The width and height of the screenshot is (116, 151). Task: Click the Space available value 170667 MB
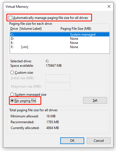pos(54,66)
